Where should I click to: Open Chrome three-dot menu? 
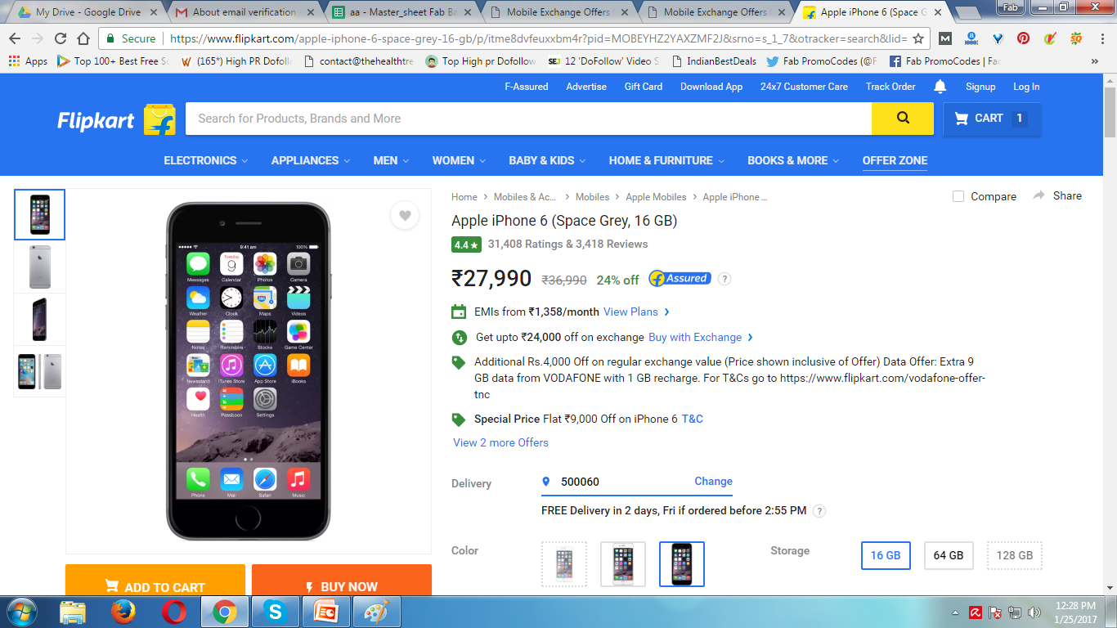pyautogui.click(x=1101, y=38)
